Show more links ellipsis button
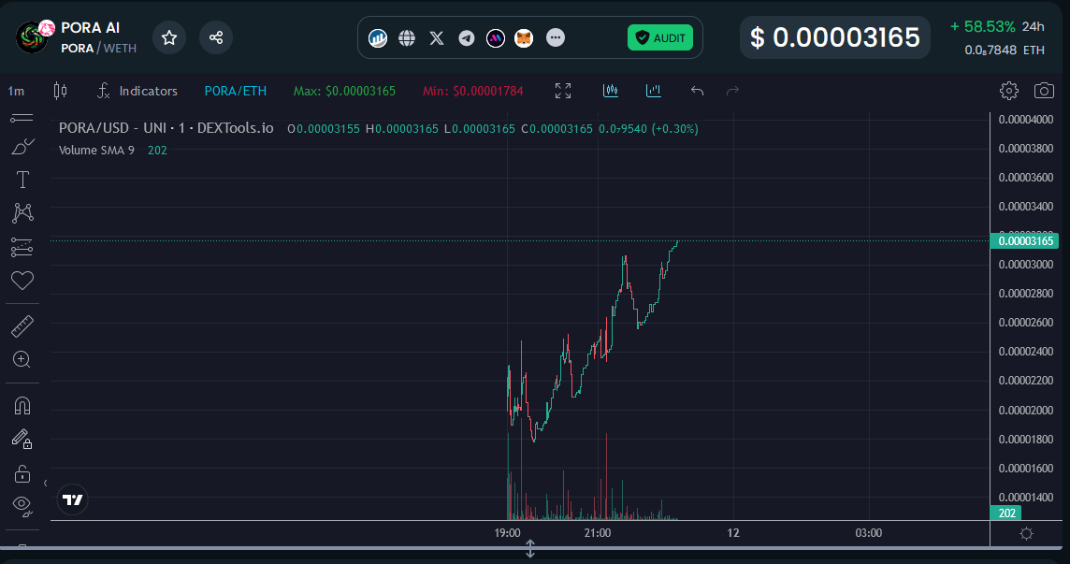Screen dimensions: 1070x564 (556, 37)
